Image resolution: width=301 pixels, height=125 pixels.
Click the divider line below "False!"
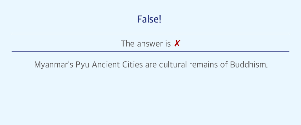coord(150,35)
